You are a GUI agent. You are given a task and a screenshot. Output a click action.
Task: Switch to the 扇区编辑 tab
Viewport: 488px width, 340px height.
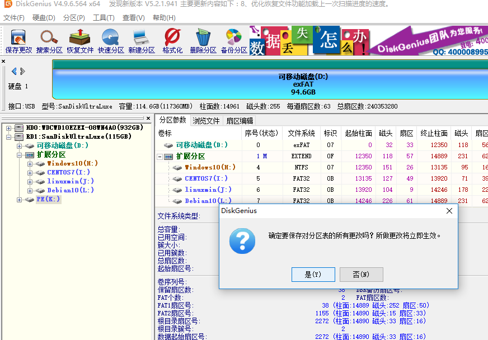pos(240,121)
